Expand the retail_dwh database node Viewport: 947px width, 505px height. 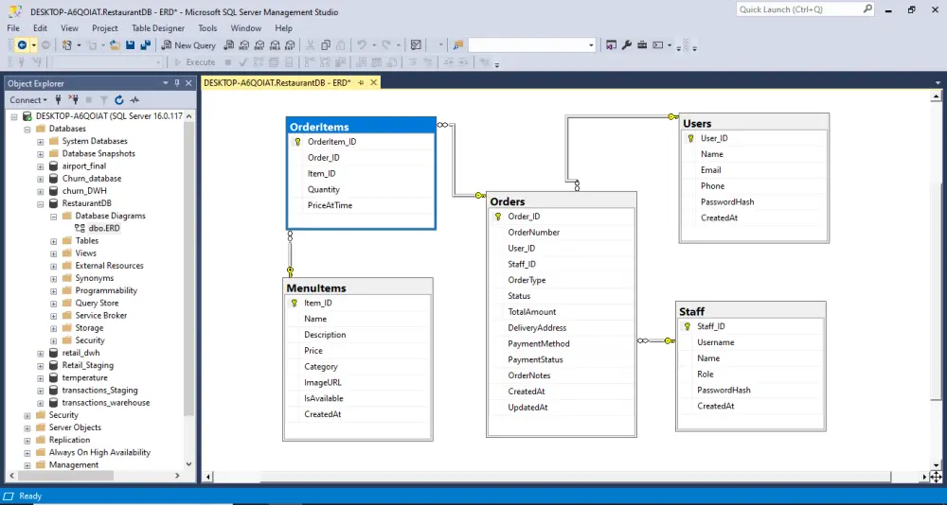point(41,353)
